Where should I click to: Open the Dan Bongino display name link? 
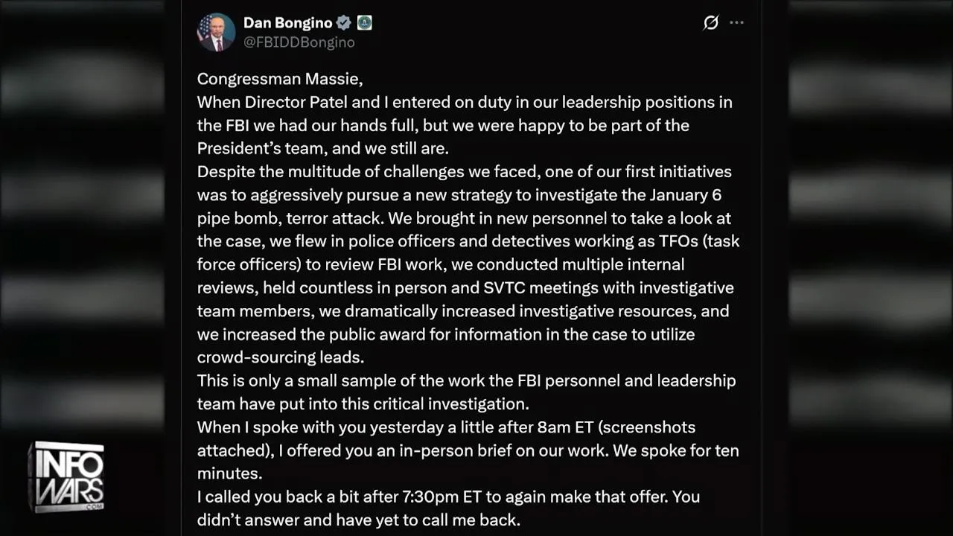pos(287,22)
